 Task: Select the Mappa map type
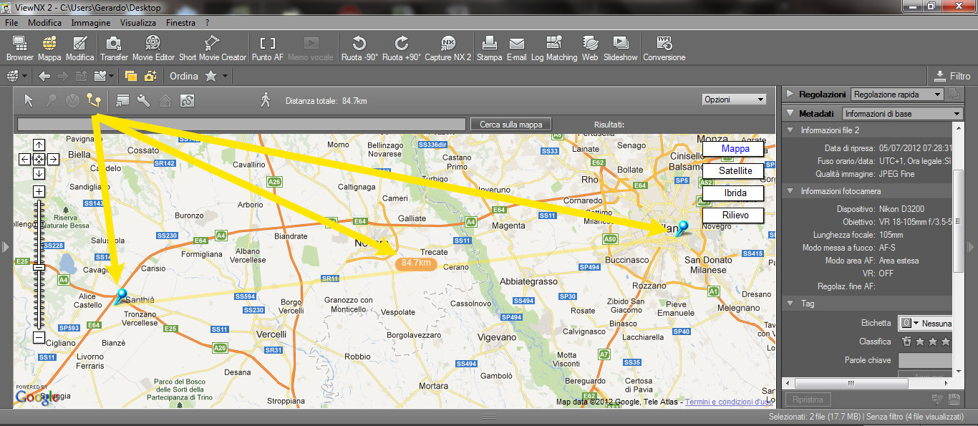click(732, 148)
